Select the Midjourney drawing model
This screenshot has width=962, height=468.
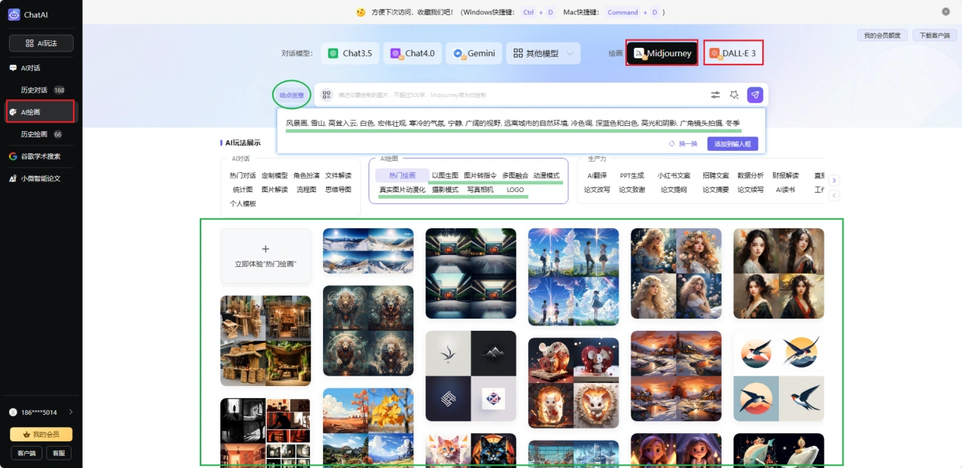coord(662,53)
